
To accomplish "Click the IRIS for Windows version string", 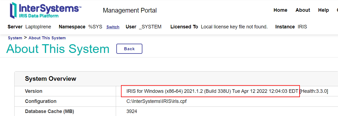I will (212, 91).
